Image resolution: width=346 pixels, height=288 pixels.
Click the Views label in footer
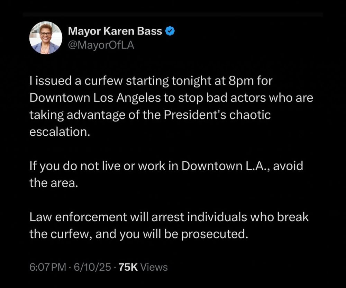(154, 267)
